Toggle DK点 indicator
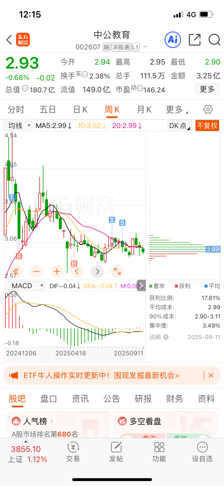 pos(179,126)
